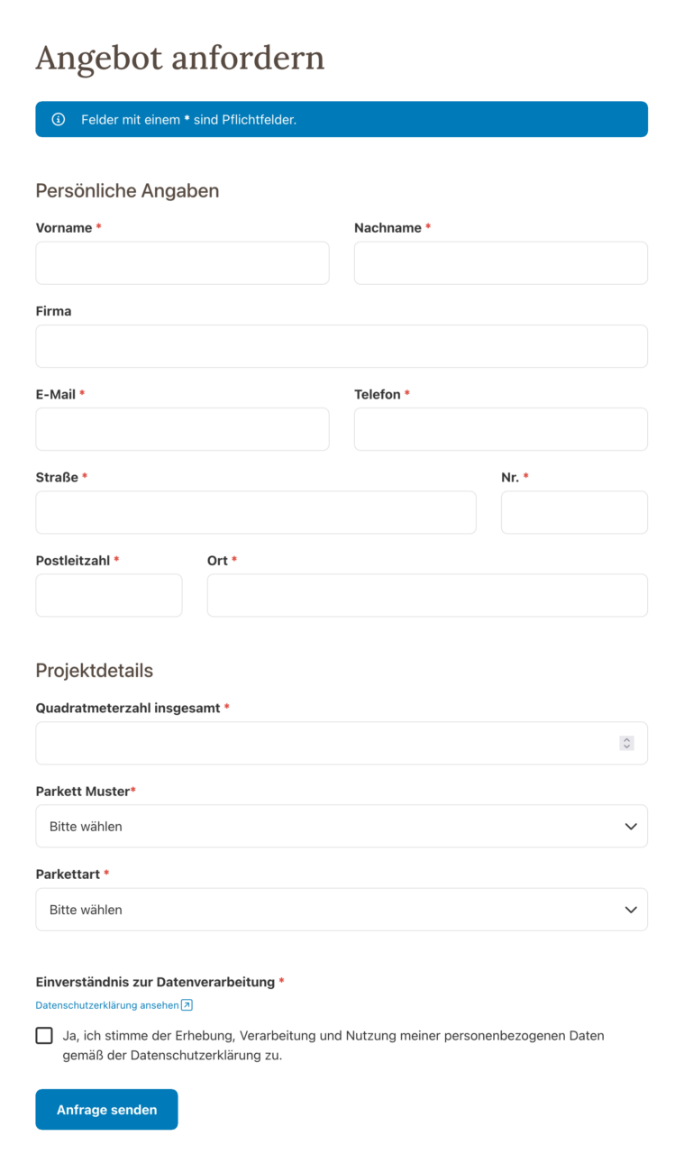Click inside the Vorname input field
Screen dimensions: 684x1154
point(182,262)
